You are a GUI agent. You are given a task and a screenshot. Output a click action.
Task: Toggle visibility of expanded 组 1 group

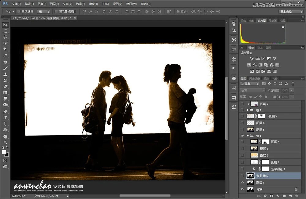(242, 136)
